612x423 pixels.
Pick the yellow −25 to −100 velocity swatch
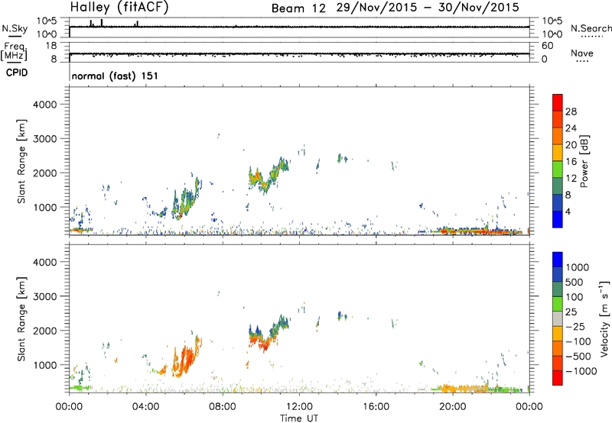point(558,334)
